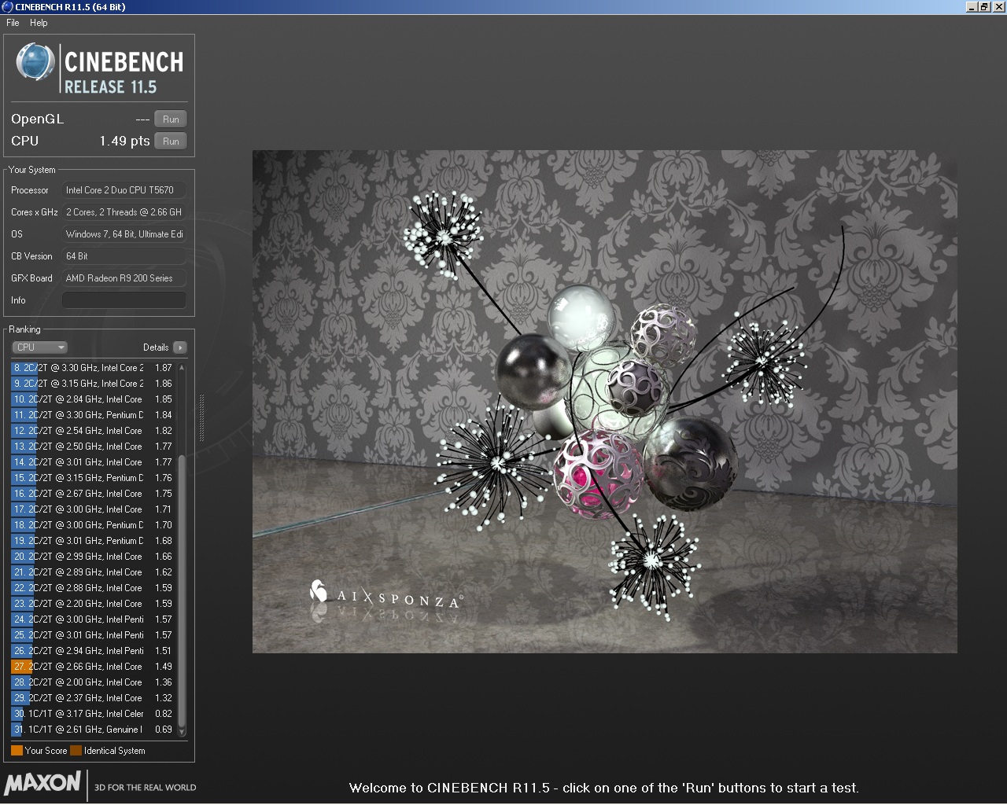
Task: Select ranking row 18 with score 1.70
Action: pos(93,525)
